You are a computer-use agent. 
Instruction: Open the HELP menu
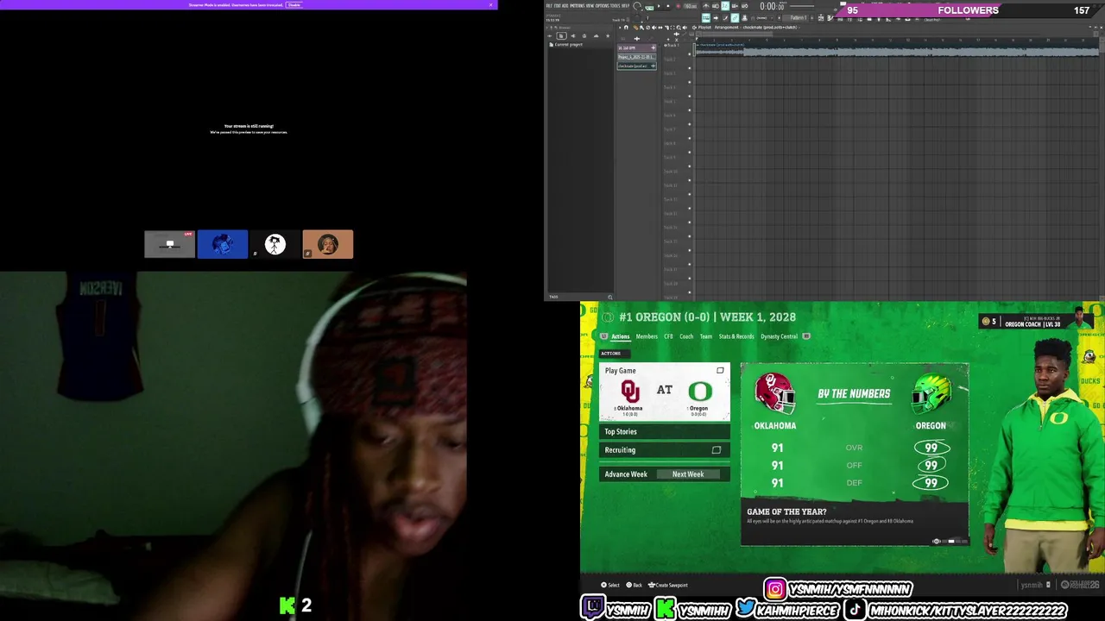625,5
